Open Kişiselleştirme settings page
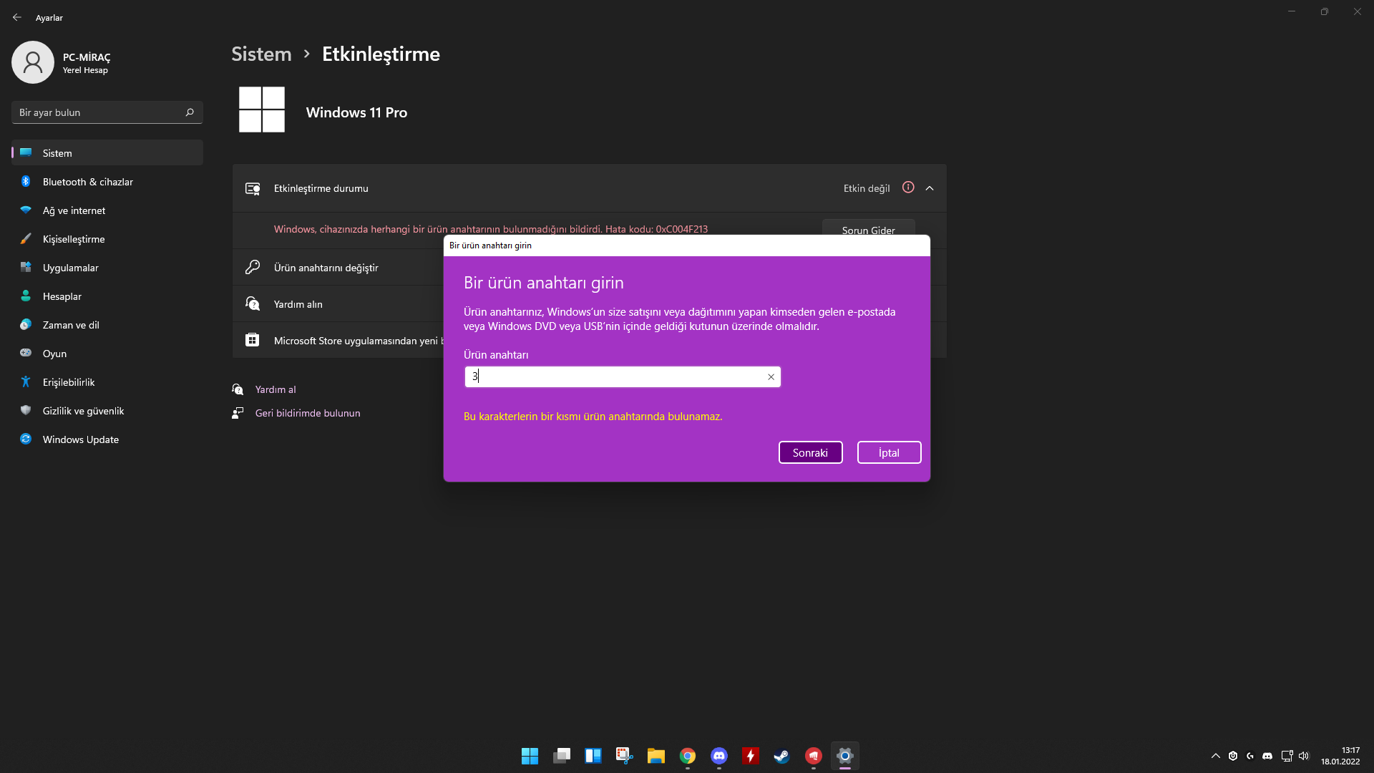This screenshot has height=773, width=1374. point(73,239)
